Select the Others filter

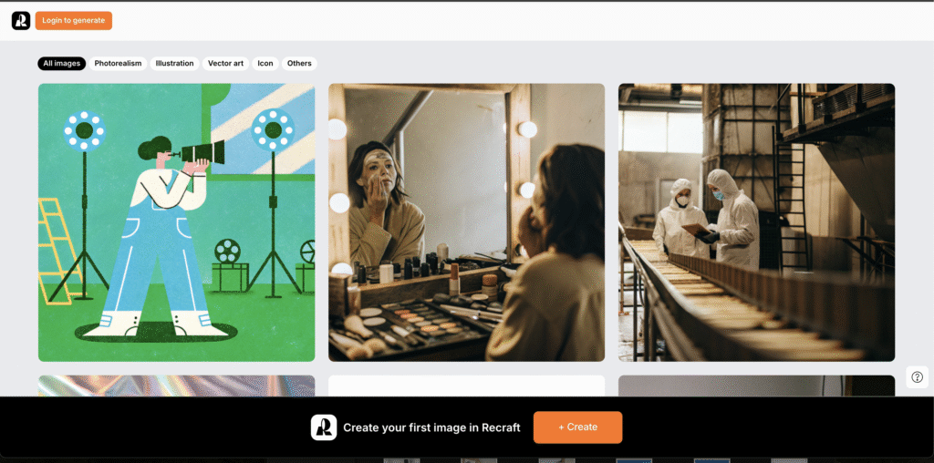(x=299, y=64)
